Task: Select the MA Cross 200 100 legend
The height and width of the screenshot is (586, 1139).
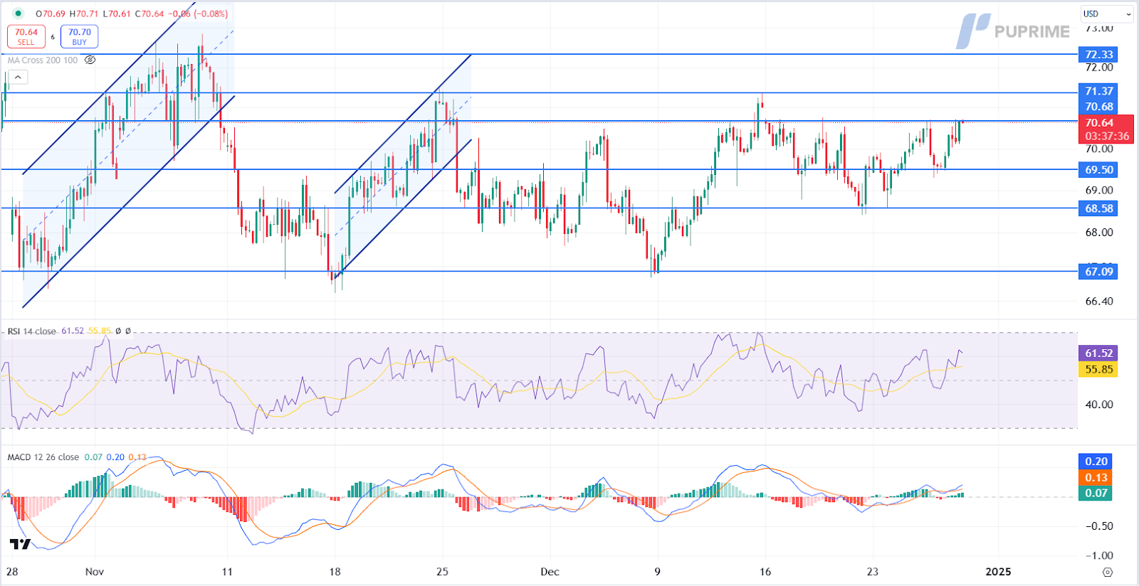Action: pos(43,60)
